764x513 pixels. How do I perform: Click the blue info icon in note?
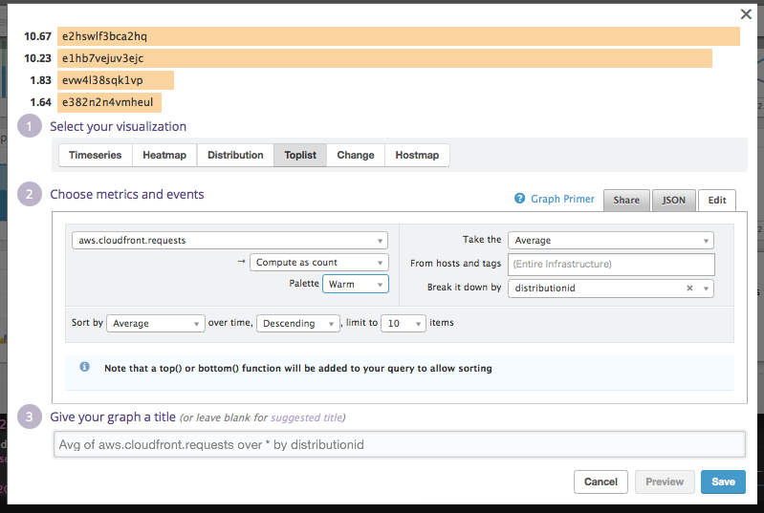(84, 367)
